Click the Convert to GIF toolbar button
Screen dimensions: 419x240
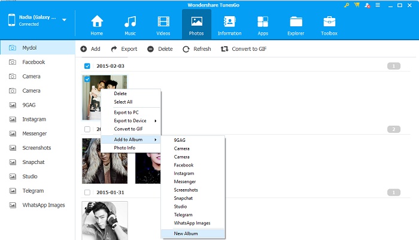coord(244,49)
